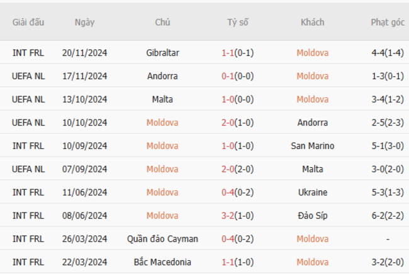Select the "Khách" column header

313,23
